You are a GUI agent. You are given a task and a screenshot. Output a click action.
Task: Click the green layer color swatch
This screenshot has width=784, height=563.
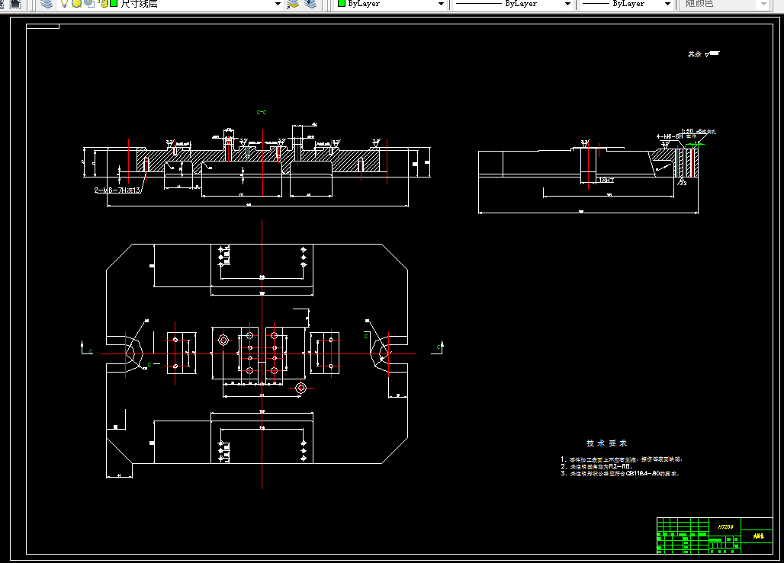pos(114,4)
